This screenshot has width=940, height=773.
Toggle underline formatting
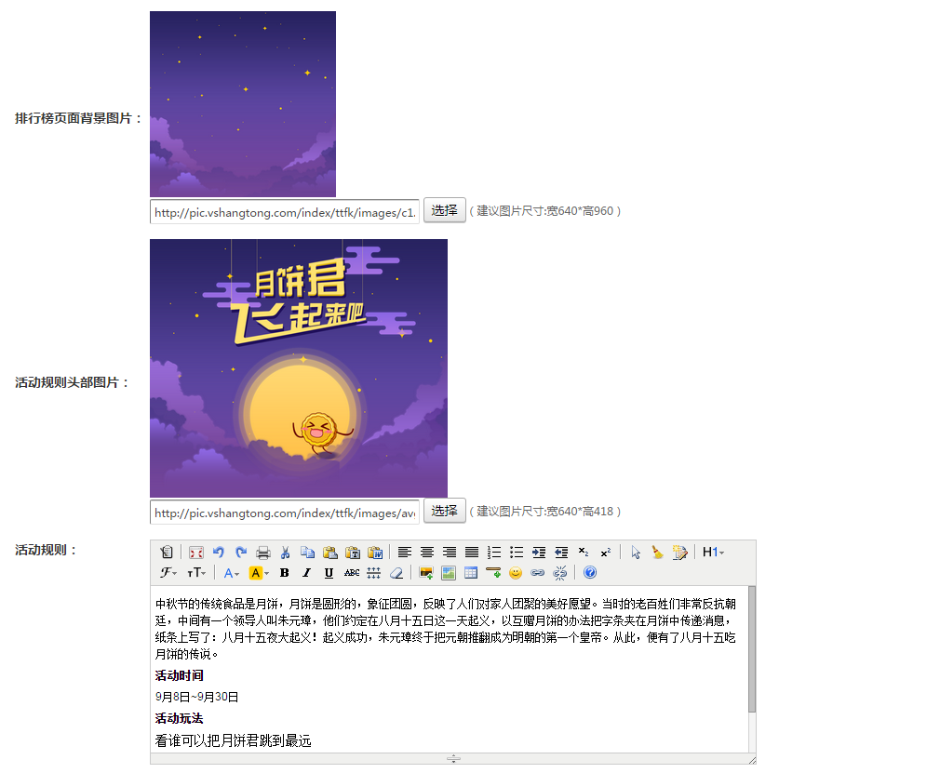point(329,573)
